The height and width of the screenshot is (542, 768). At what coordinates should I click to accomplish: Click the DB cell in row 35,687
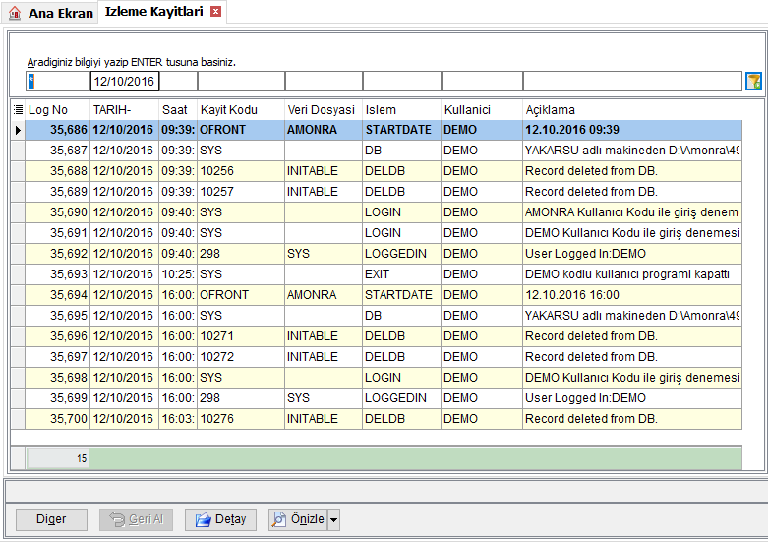401,151
